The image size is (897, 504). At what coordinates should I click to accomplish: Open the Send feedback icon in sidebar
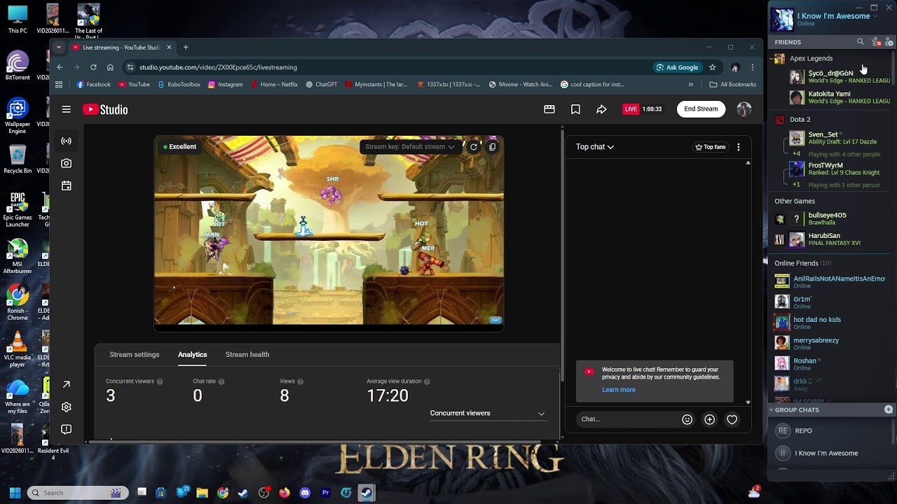click(67, 429)
